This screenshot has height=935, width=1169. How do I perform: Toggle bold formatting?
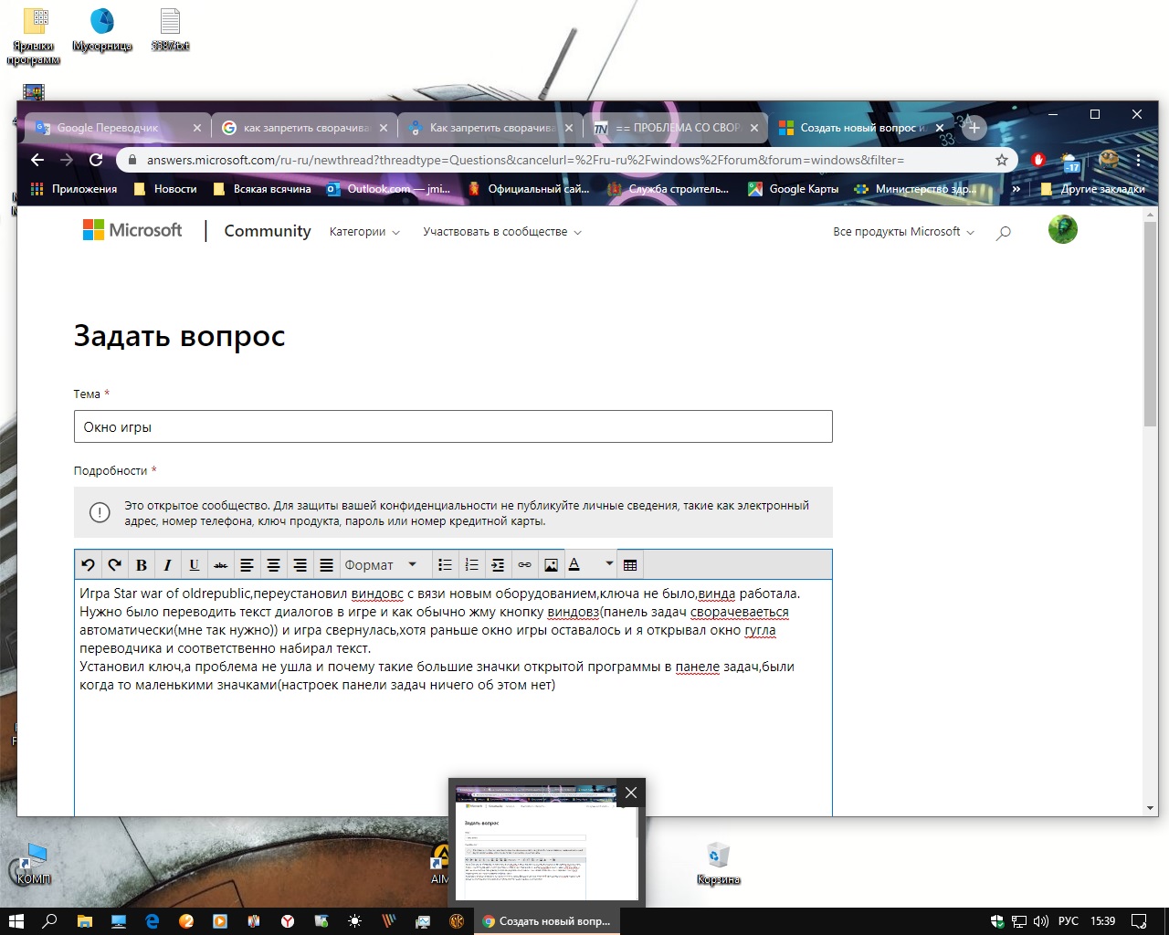pyautogui.click(x=142, y=565)
